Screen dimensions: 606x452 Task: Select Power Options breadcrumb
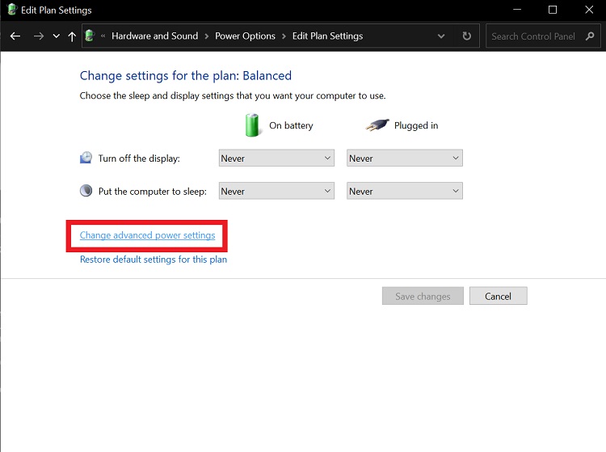[245, 36]
